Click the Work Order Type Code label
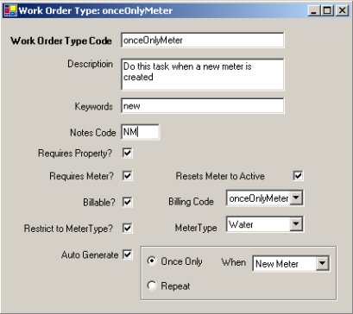Screen dimensions: 353x314 pos(61,41)
